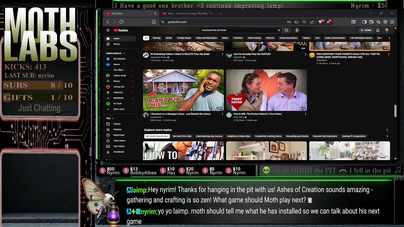Select the Music filter chip
The height and width of the screenshot is (227, 404).
click(169, 38)
